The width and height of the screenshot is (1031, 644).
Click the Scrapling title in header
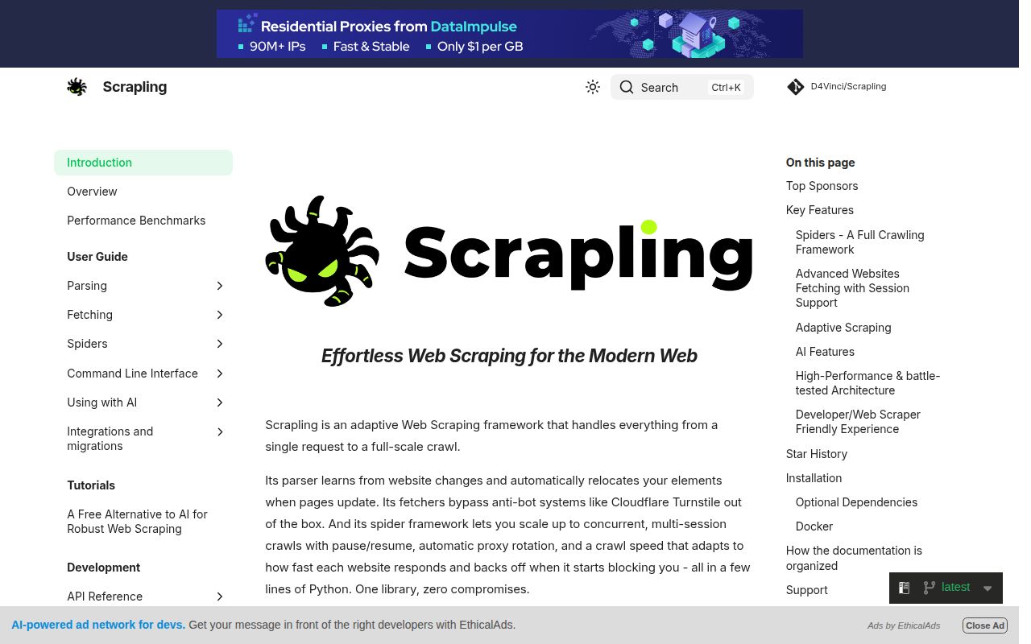[x=135, y=87]
